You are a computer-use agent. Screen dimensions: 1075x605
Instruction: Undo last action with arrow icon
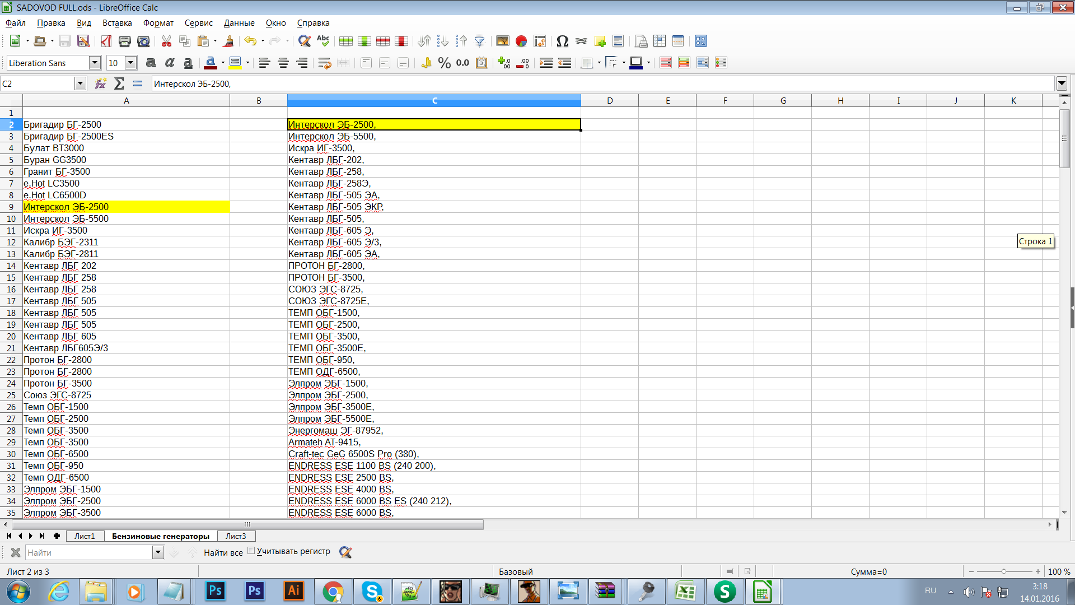[x=250, y=41]
